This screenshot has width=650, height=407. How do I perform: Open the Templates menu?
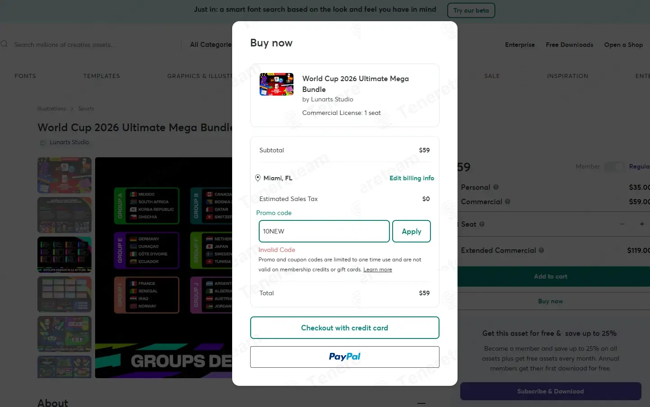[x=102, y=76]
